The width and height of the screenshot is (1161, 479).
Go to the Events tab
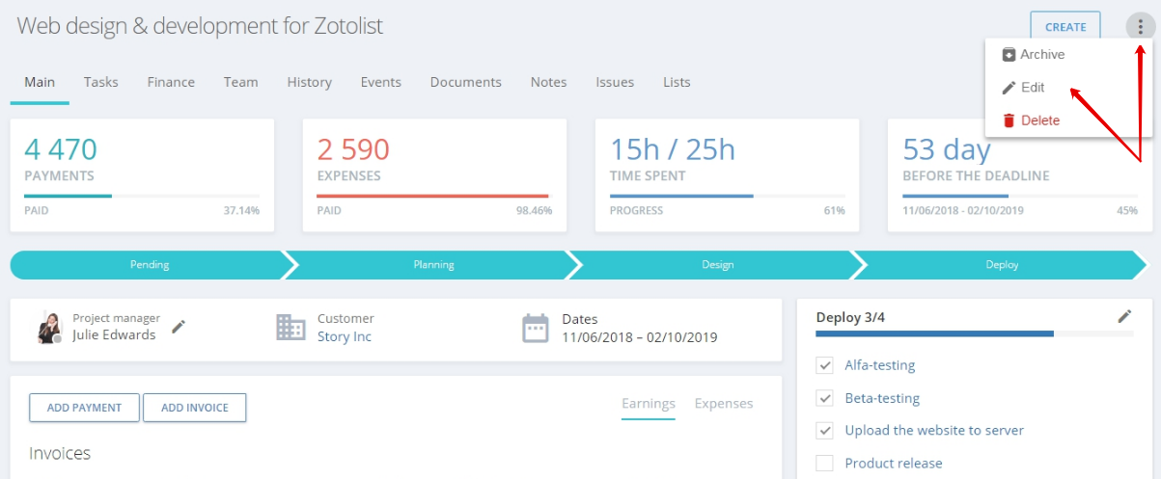point(381,82)
